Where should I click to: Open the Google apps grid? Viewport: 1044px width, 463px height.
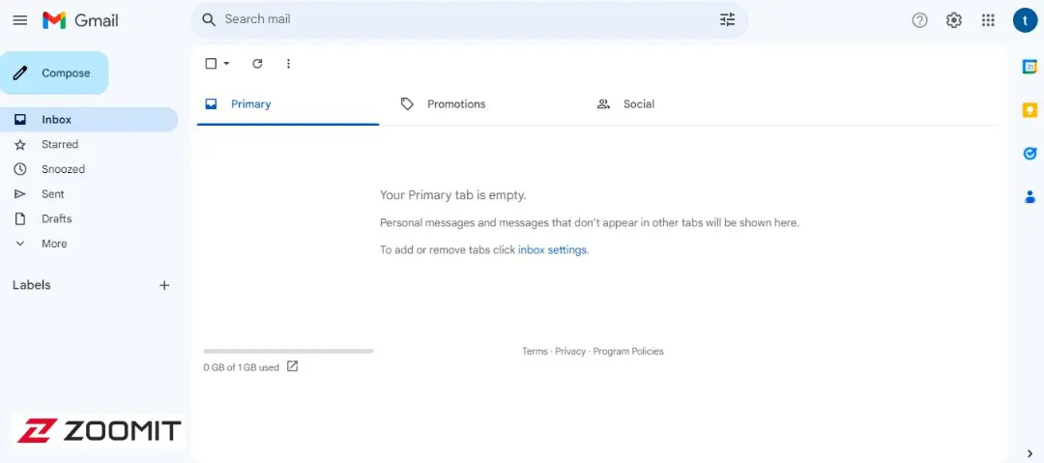click(x=988, y=20)
